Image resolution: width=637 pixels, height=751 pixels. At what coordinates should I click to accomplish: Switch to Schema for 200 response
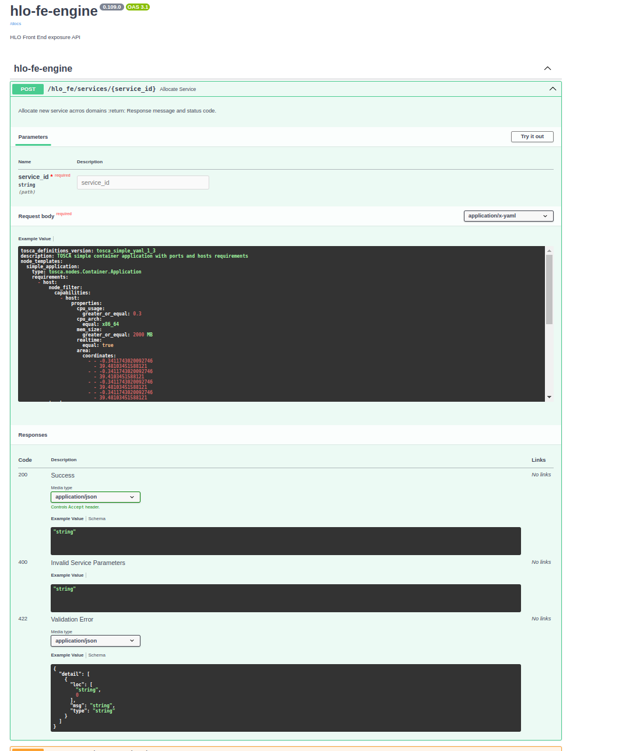point(97,518)
